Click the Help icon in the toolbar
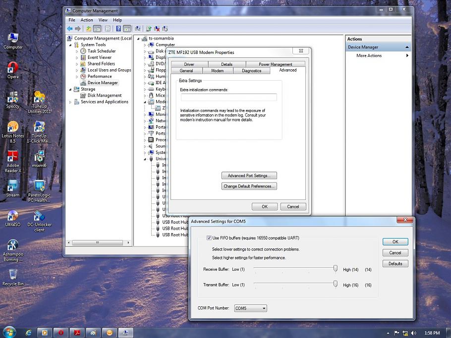Screen dimensions: 451x338 (118, 29)
